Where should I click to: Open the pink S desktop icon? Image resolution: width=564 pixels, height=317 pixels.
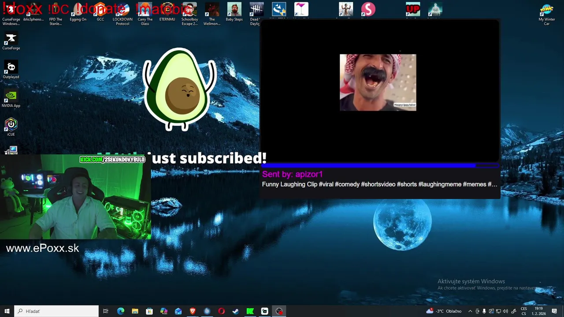(x=368, y=9)
